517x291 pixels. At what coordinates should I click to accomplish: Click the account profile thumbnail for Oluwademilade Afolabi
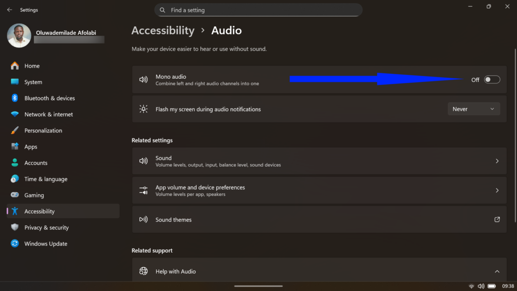(x=19, y=36)
